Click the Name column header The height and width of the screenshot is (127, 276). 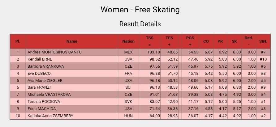click(72, 41)
